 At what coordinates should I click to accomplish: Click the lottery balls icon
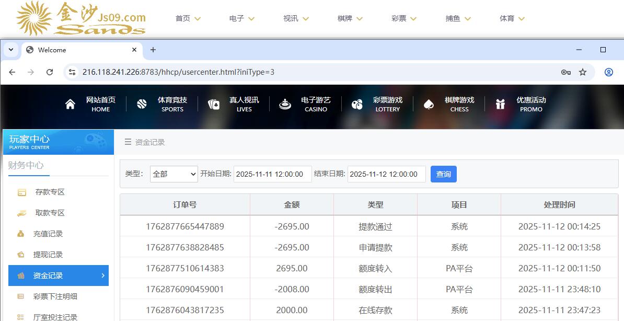click(357, 104)
